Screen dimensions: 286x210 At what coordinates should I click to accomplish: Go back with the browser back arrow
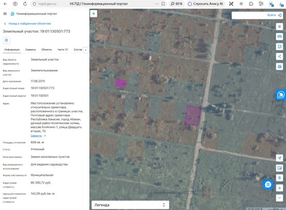(x=5, y=4)
